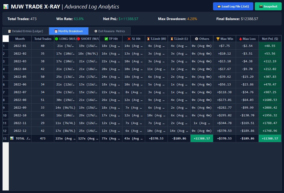Click the trophy icon in Max Win header
Screen dimensions: 284x193
tap(218, 39)
